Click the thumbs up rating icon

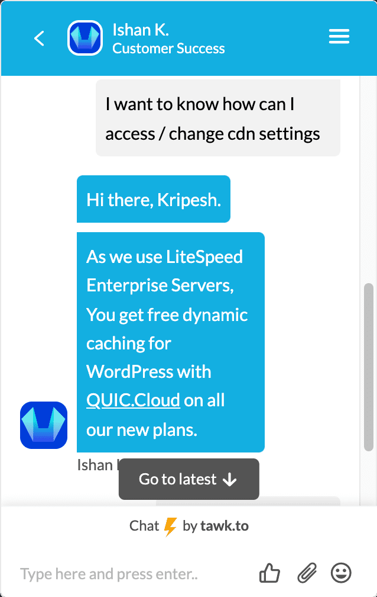click(x=270, y=573)
